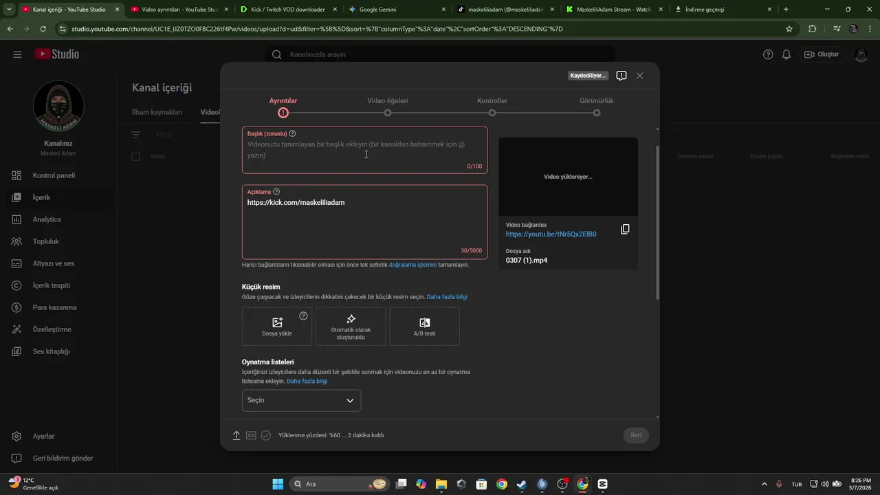
Task: Go to the Kontroller step
Action: pos(492,107)
